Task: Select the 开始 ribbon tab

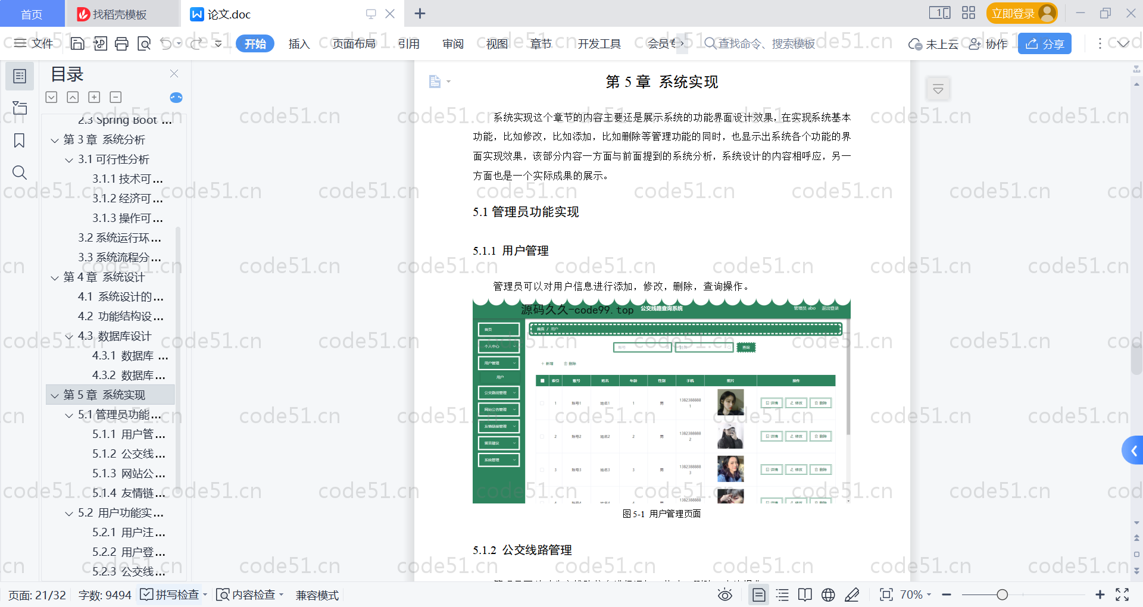Action: [255, 43]
